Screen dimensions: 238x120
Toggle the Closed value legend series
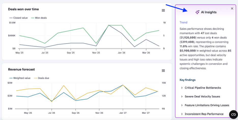click(18, 18)
